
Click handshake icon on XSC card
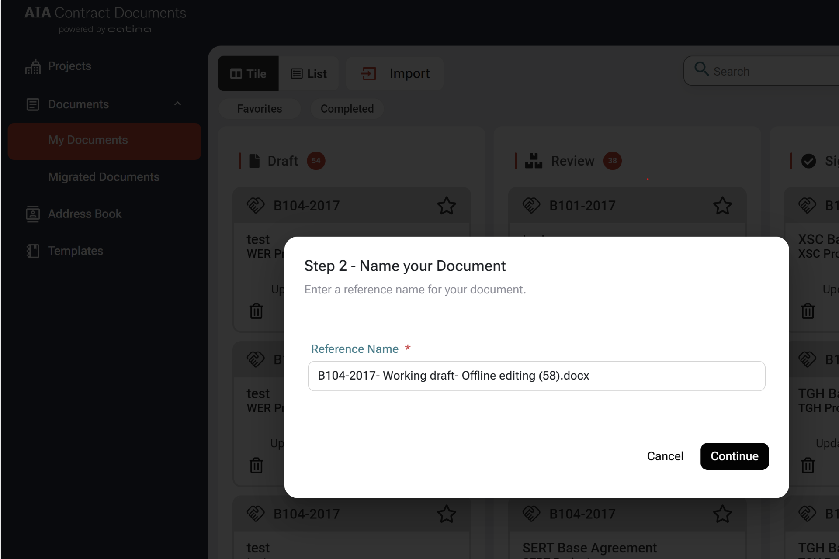[x=807, y=205]
